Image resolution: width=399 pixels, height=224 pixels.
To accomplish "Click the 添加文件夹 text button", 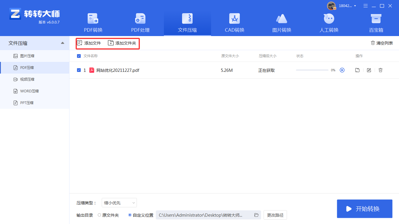I will pos(126,43).
